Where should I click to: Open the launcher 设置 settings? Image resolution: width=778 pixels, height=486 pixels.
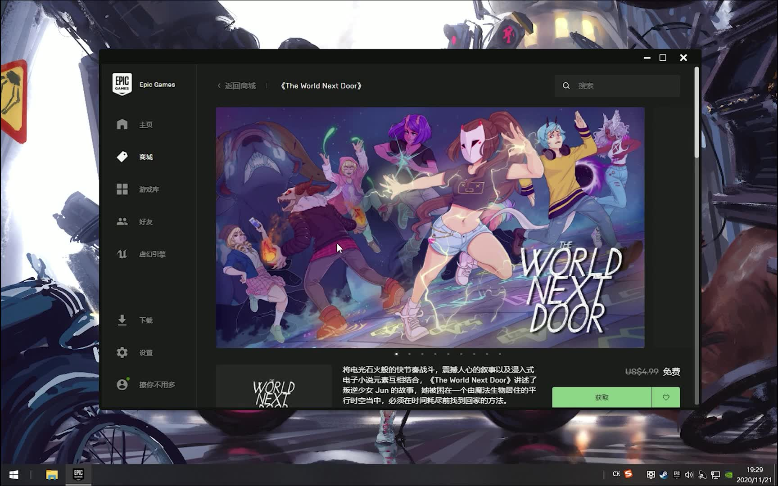[146, 353]
